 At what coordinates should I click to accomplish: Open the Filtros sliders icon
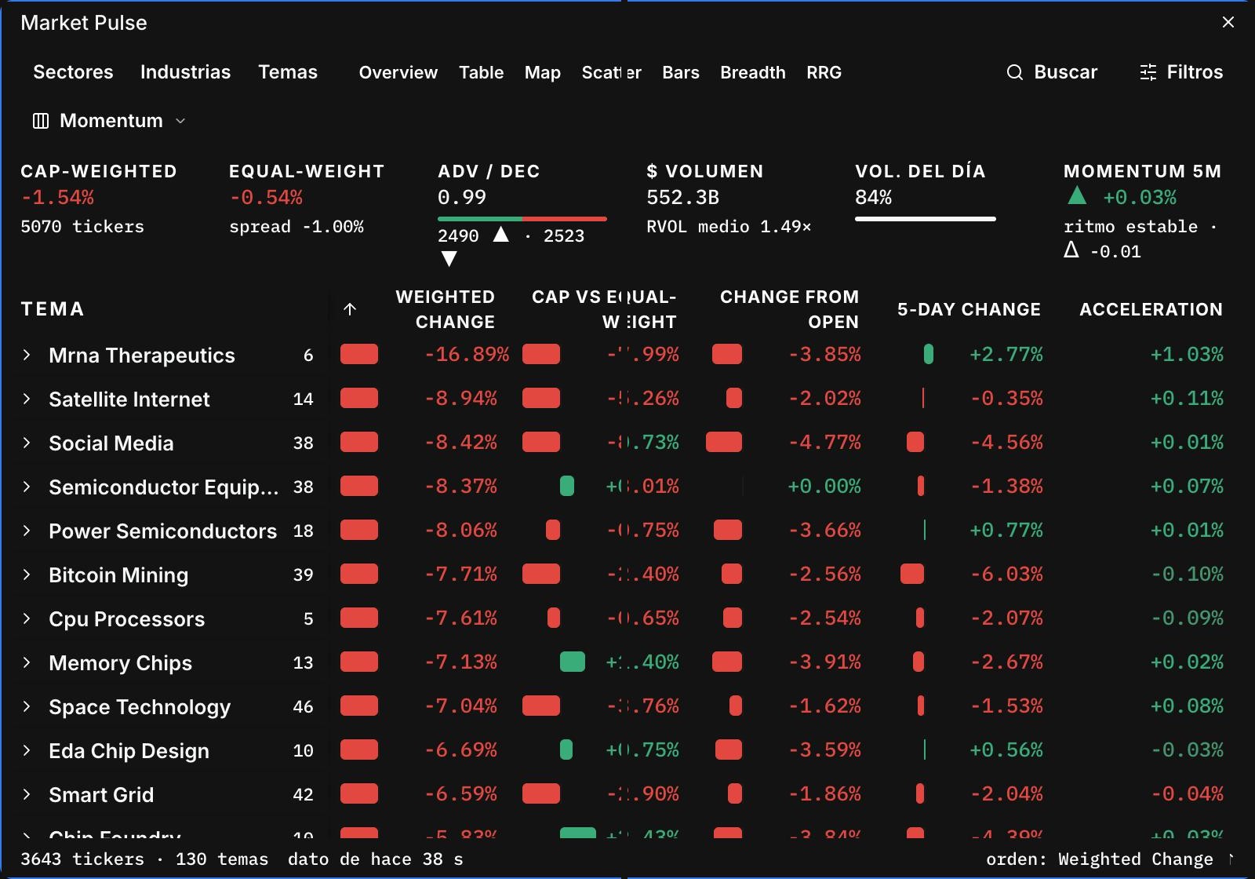point(1148,72)
